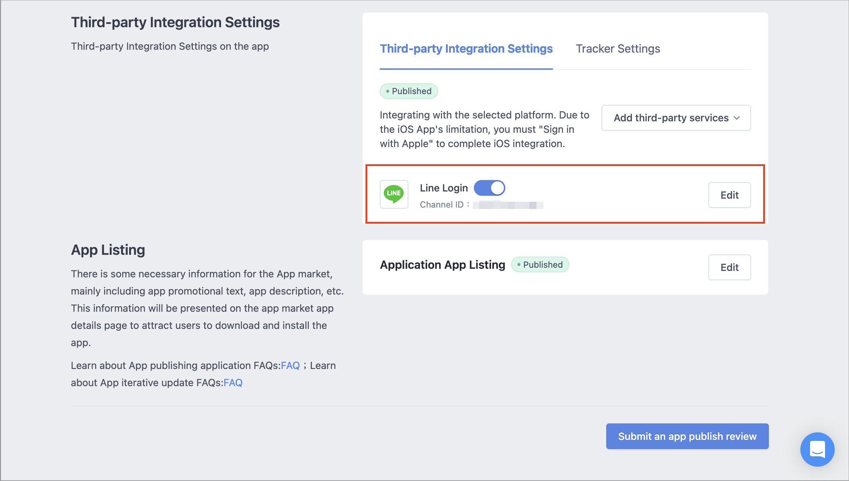Viewport: 849px width, 481px height.
Task: Open the chat support bubble icon
Action: [817, 449]
